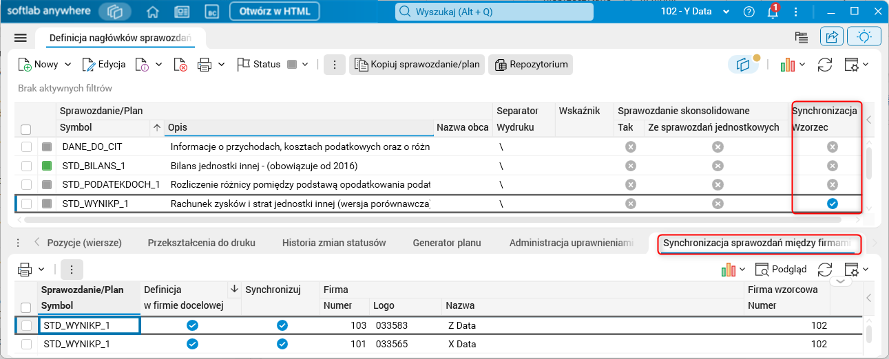Toggle Wzorzec checkmark for STD_WYNIKP_1
889x359 pixels.
click(x=832, y=204)
